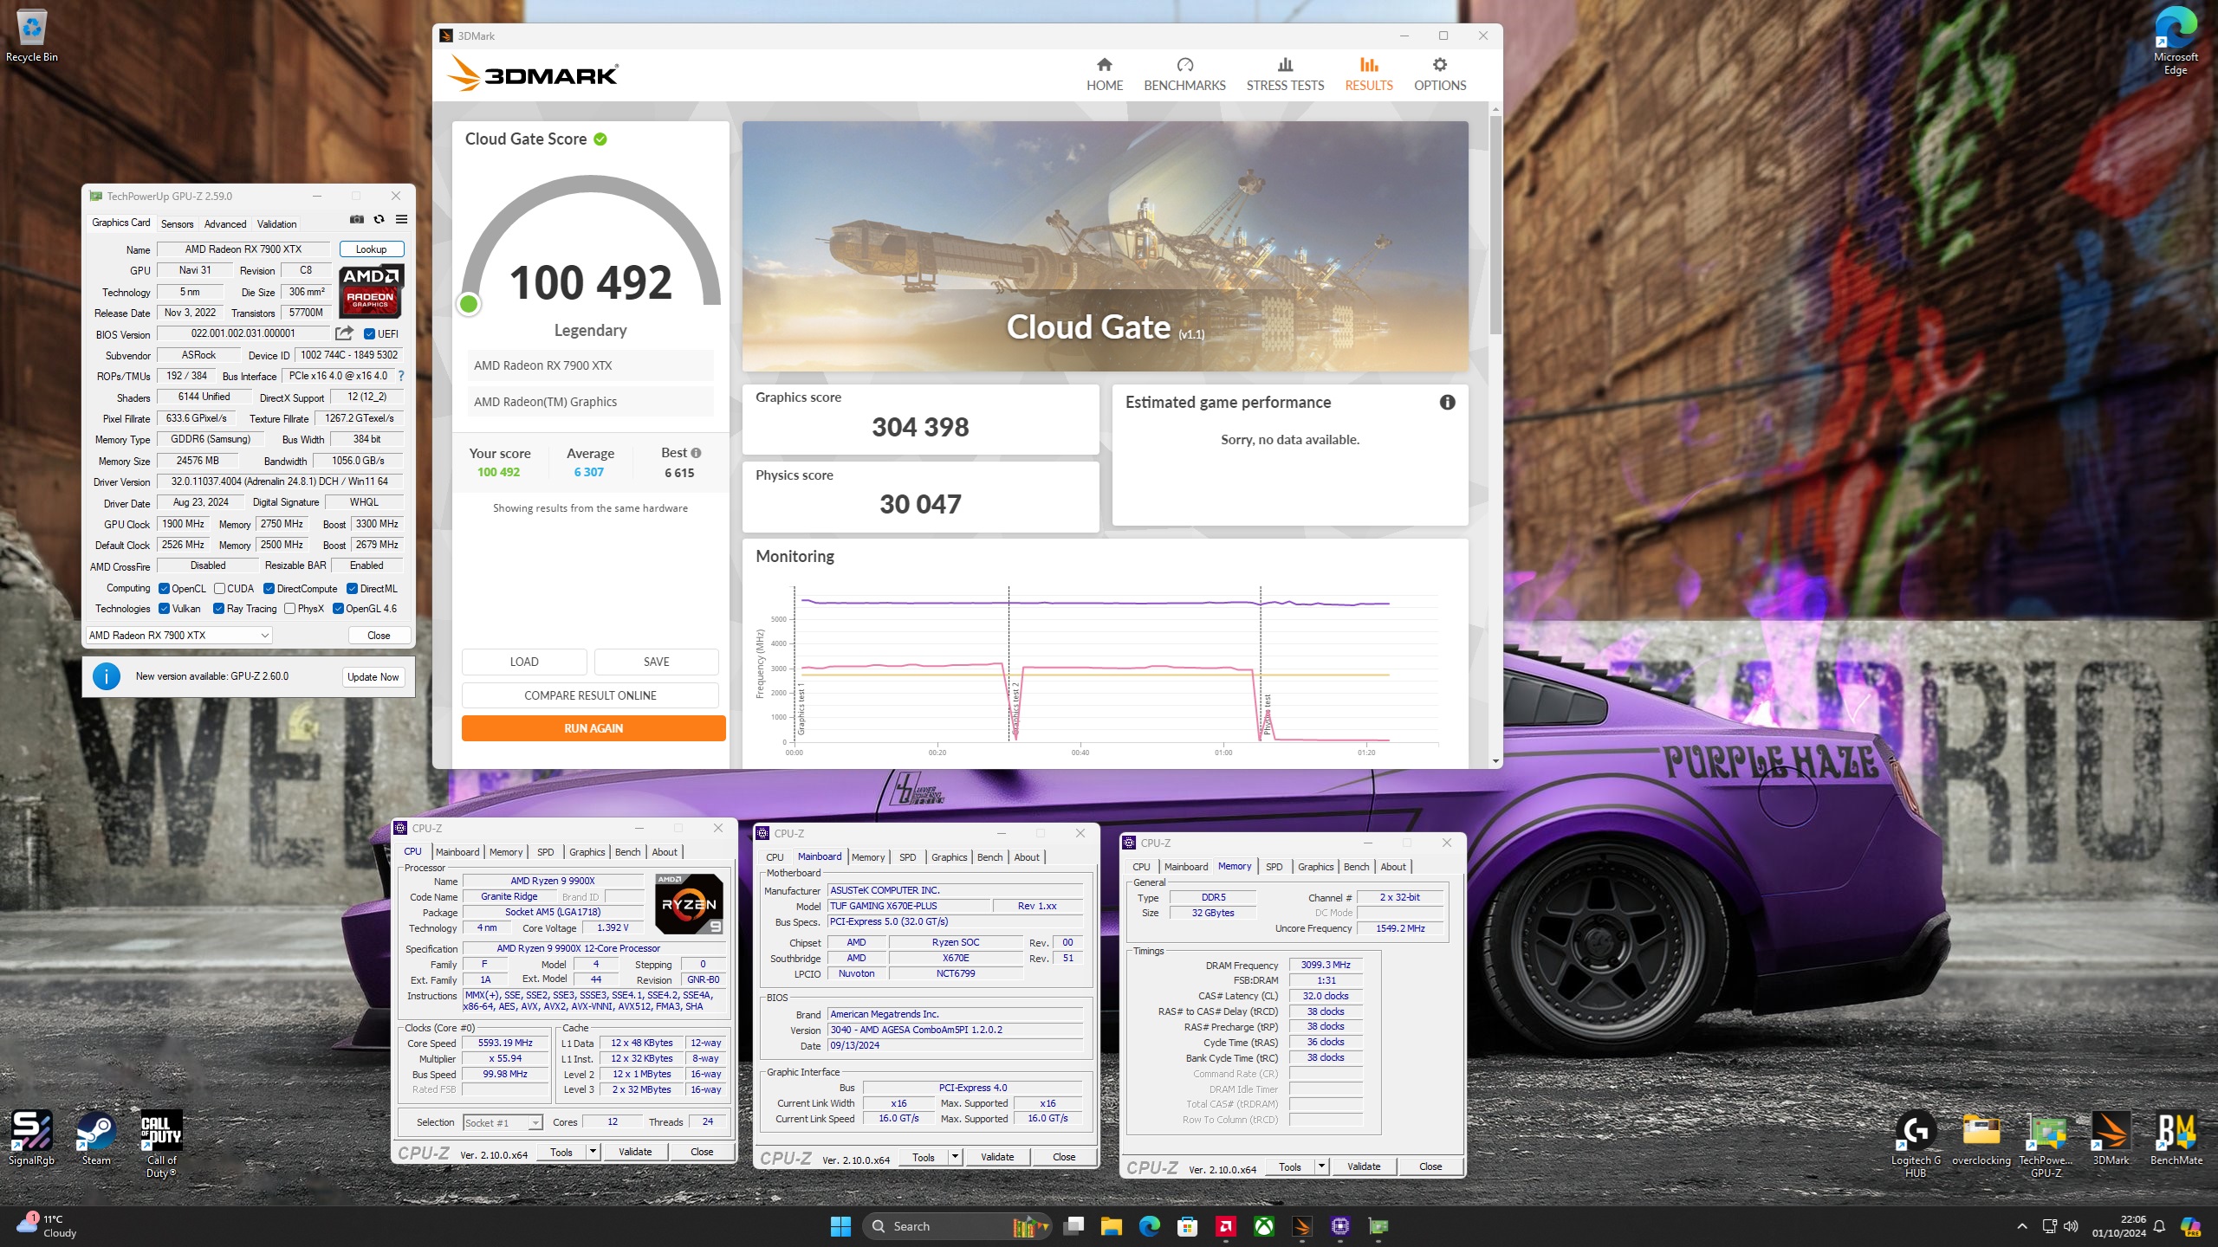Click the taskbar Search box
This screenshot has height=1247, width=2218.
(957, 1226)
